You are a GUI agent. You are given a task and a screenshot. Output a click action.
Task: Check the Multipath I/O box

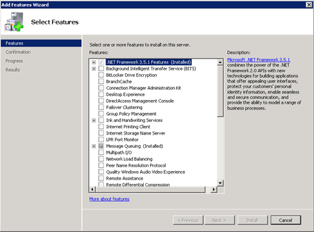[x=101, y=152]
